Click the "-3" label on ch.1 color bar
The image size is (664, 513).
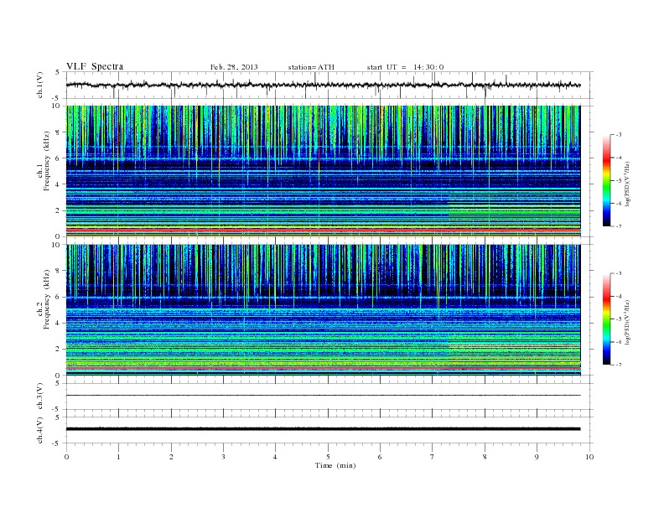[x=619, y=135]
